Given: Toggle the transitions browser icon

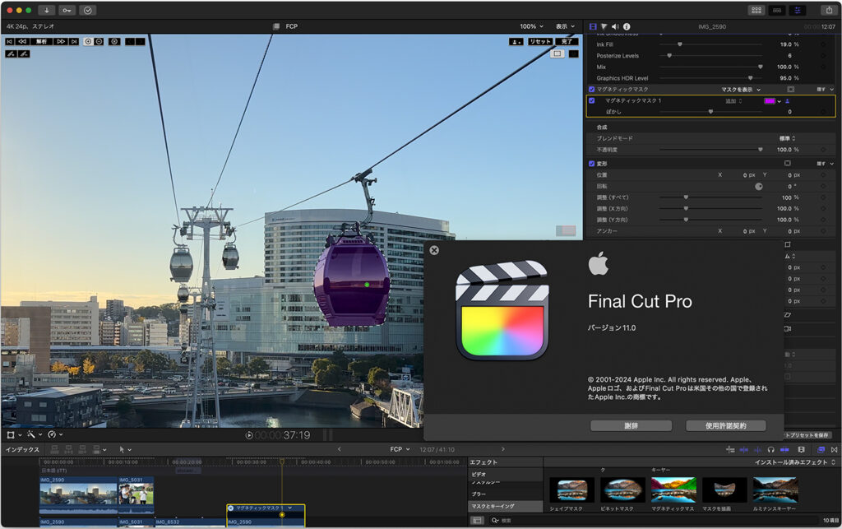Looking at the screenshot, I should tap(834, 449).
